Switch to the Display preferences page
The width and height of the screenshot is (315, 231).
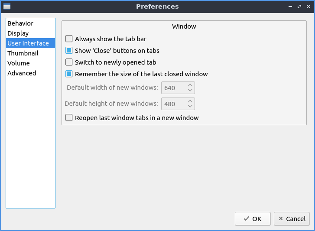18,33
